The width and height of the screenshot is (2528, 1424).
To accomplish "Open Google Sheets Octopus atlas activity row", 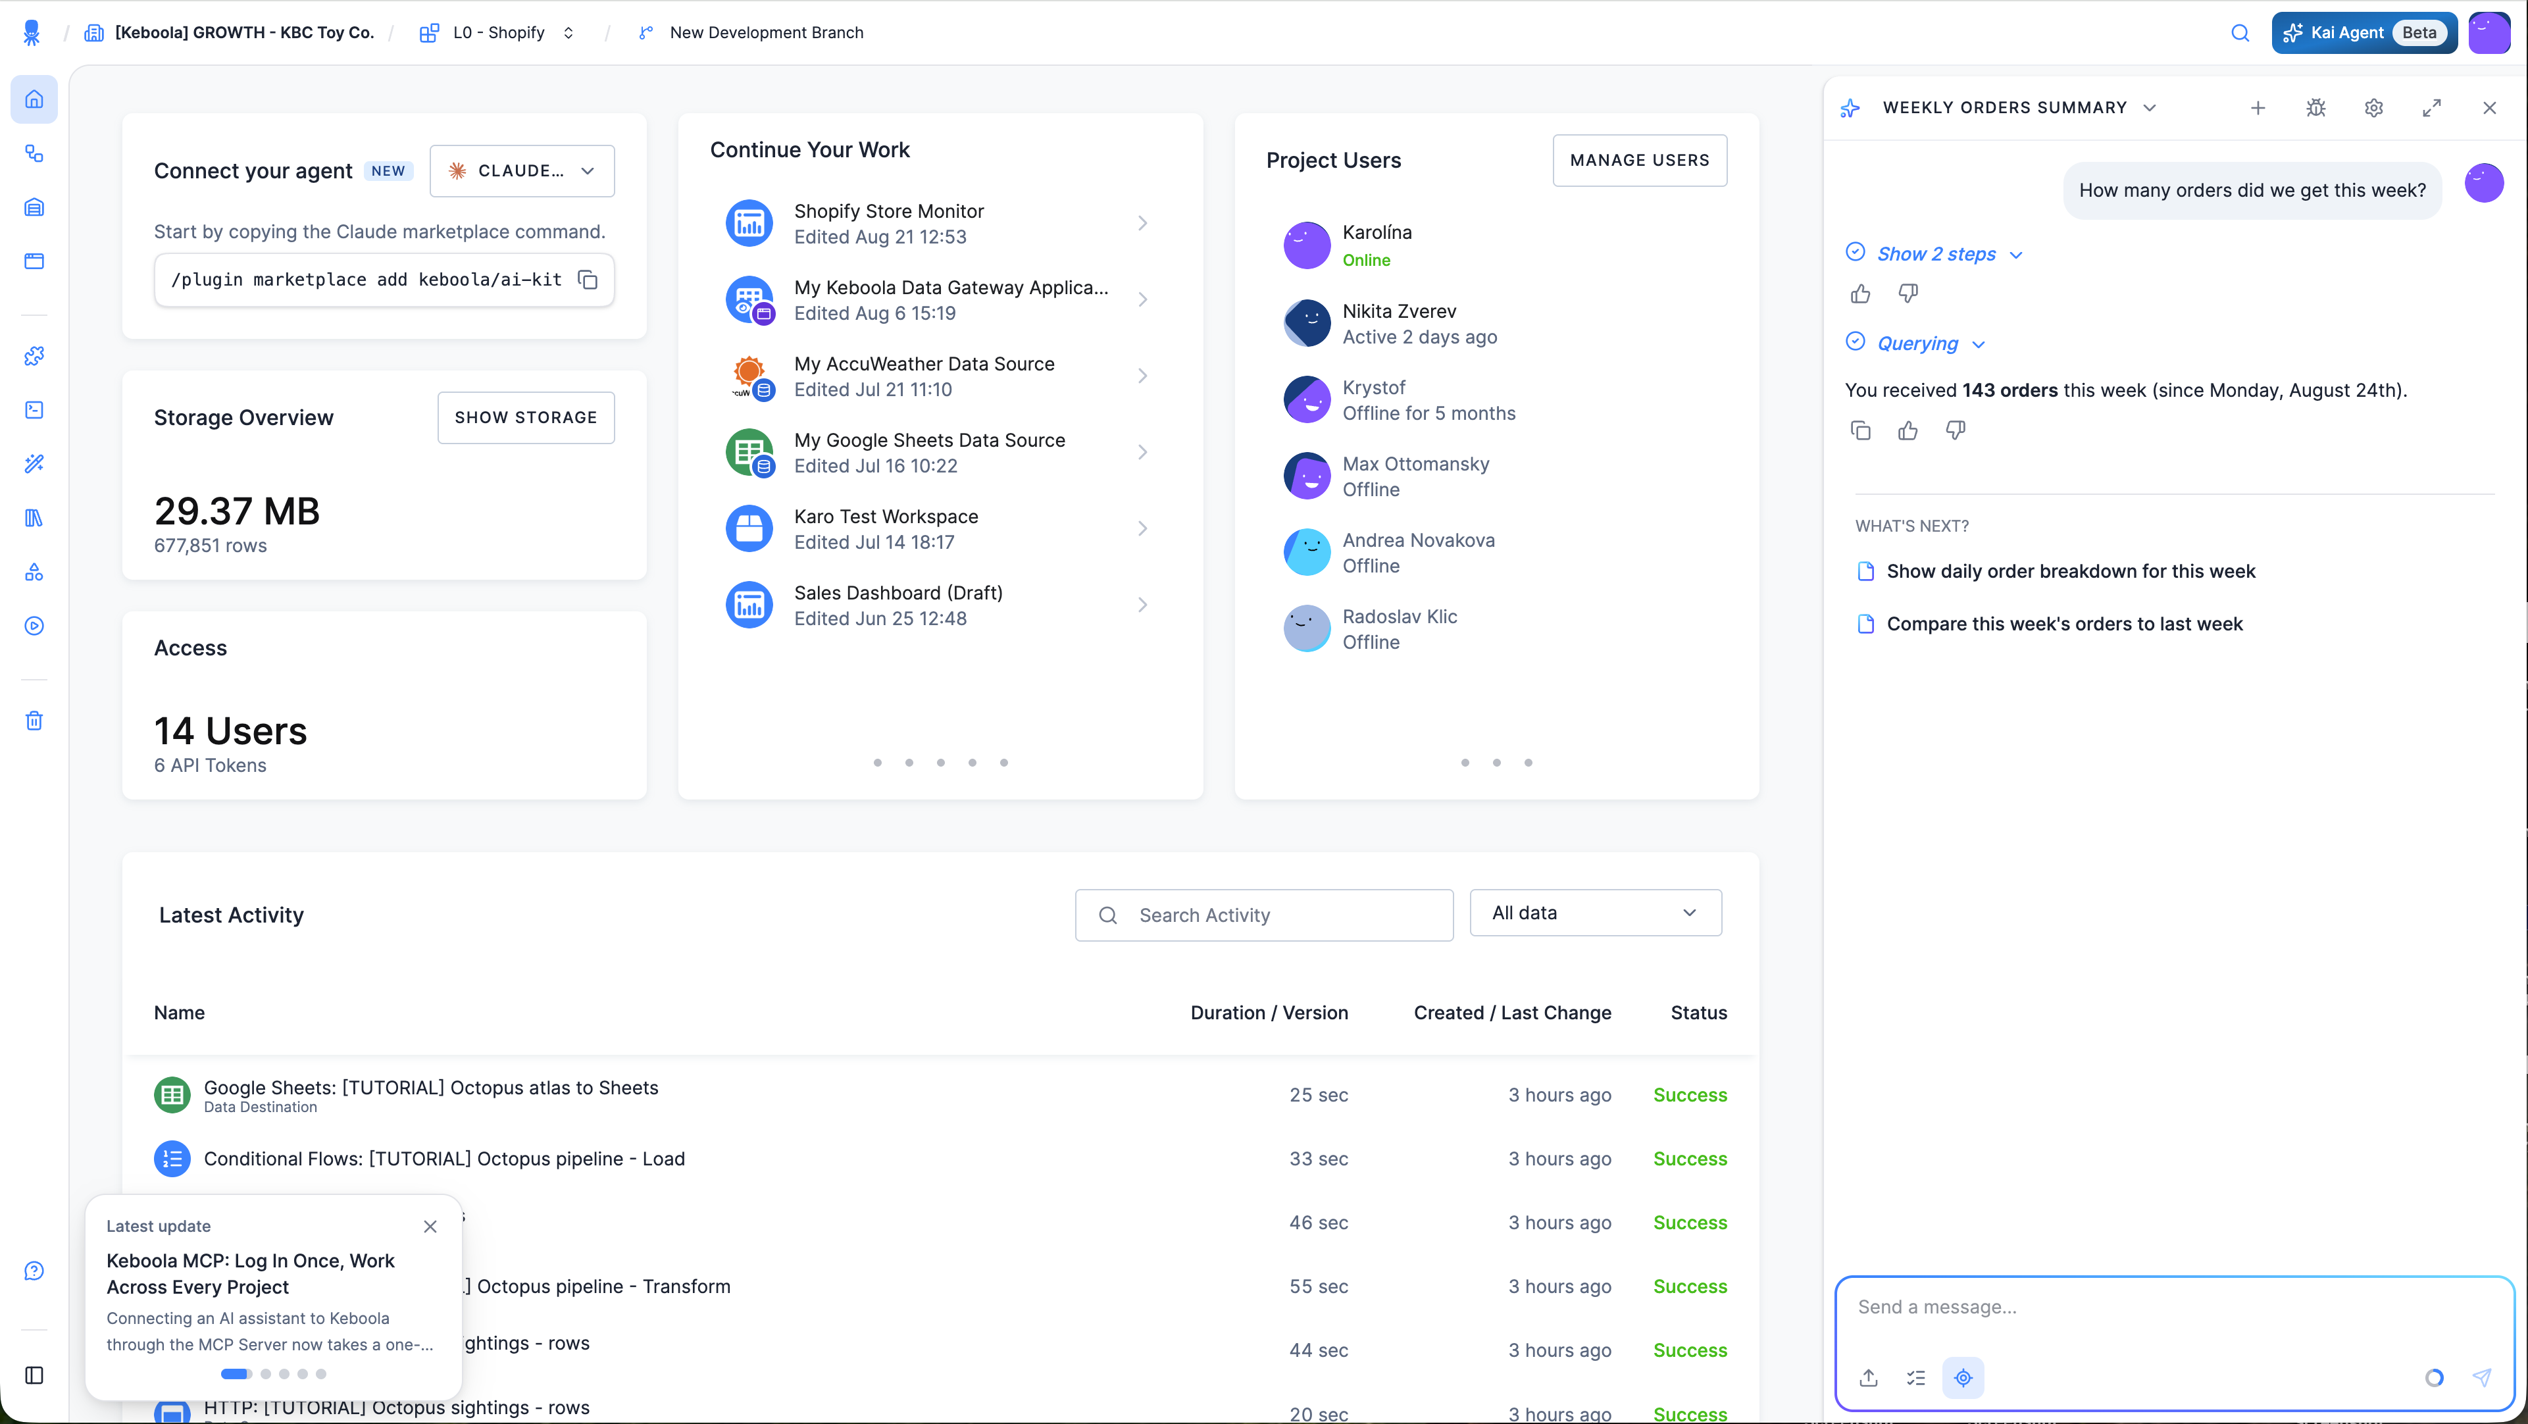I will click(940, 1095).
